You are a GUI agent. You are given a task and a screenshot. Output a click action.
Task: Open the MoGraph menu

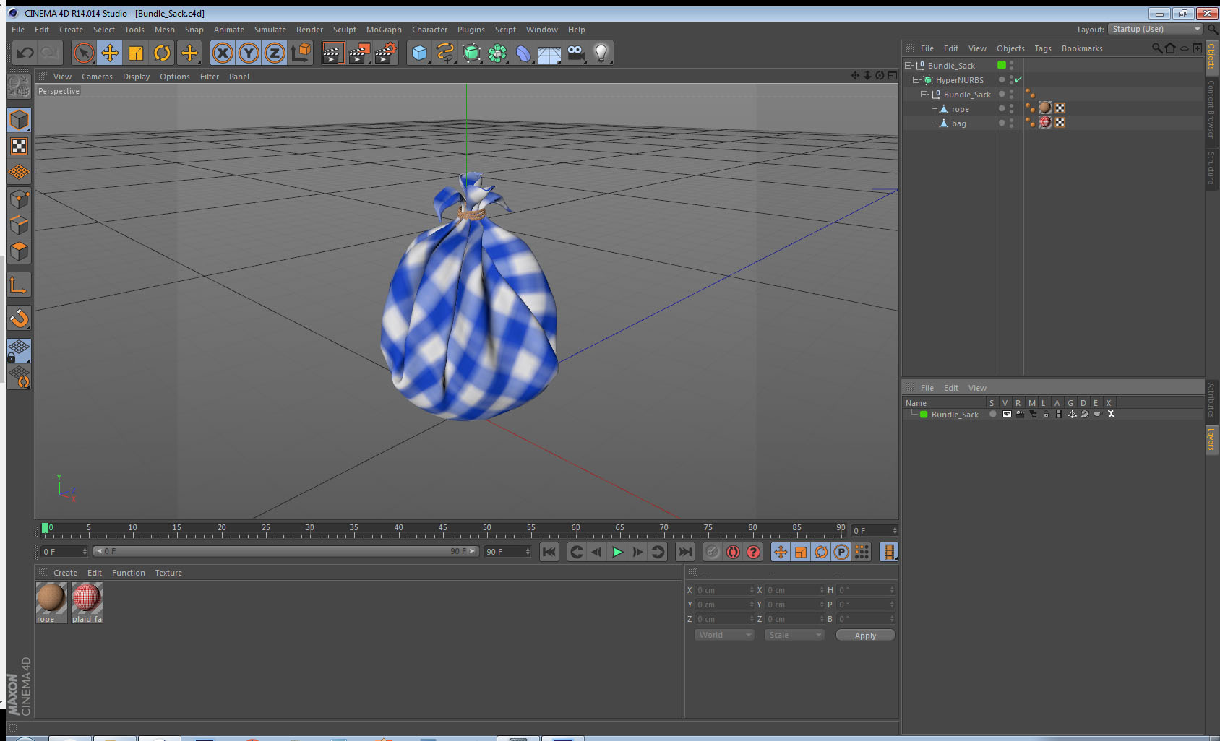pos(384,30)
